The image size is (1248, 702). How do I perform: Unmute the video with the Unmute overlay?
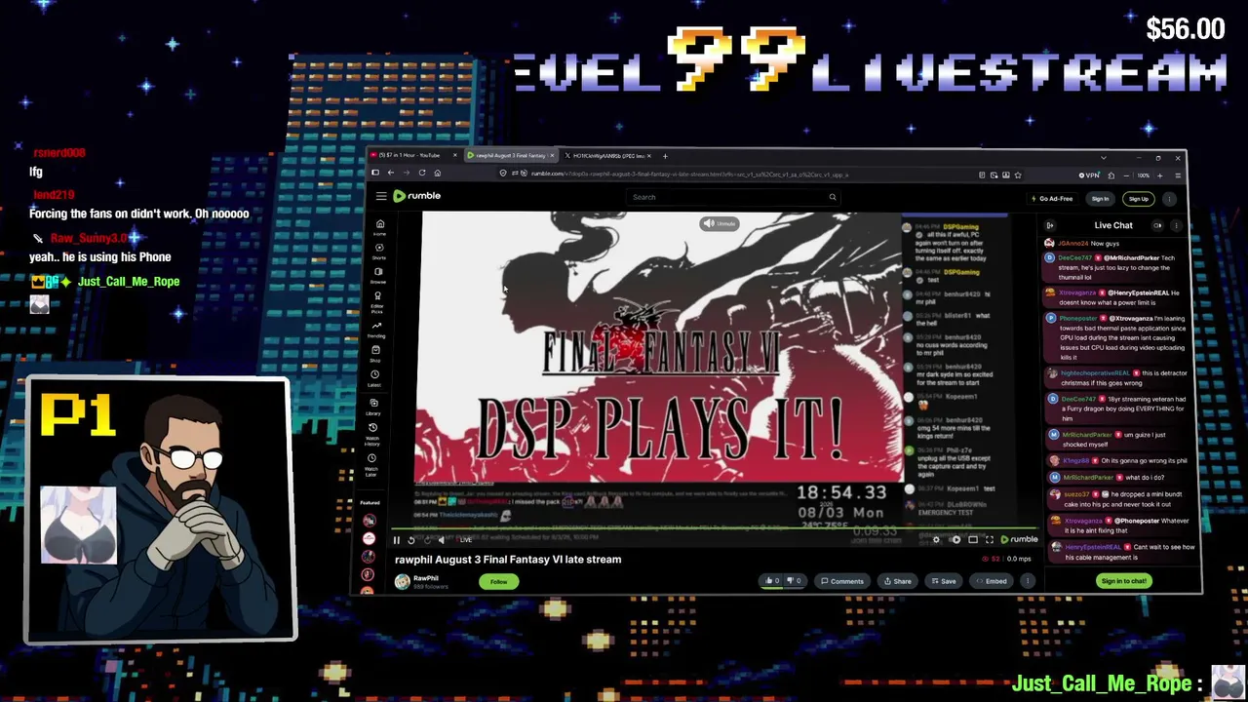720,223
